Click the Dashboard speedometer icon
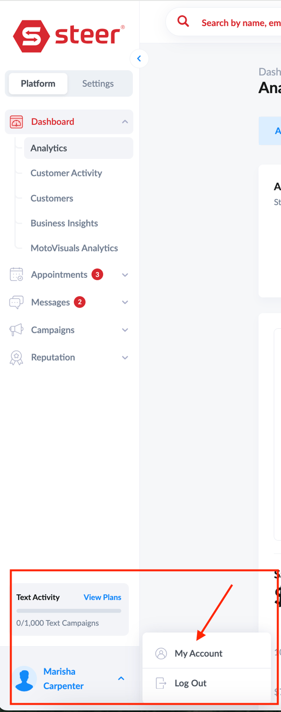 click(x=17, y=122)
